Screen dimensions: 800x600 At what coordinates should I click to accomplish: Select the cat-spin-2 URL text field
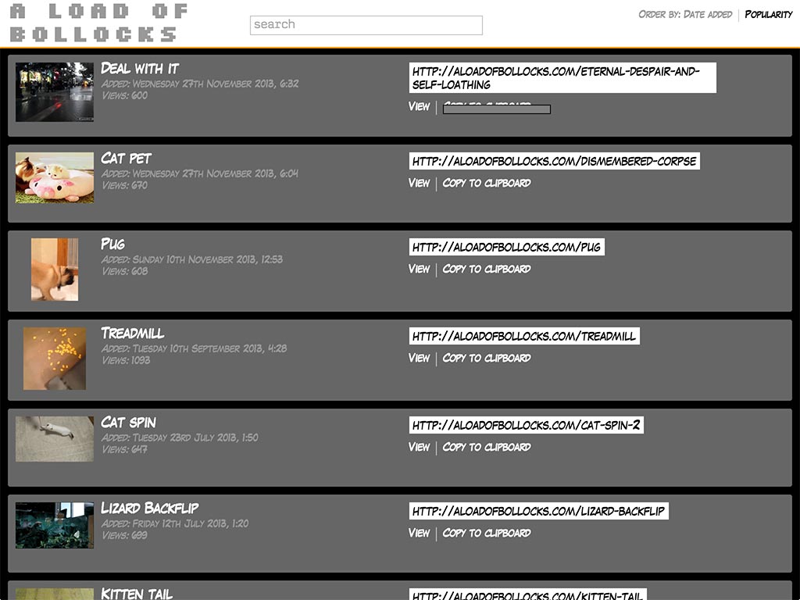[x=526, y=426]
